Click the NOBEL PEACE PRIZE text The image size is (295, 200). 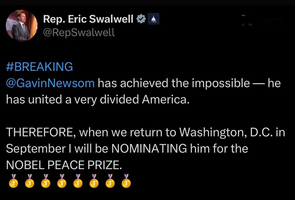[64, 165]
